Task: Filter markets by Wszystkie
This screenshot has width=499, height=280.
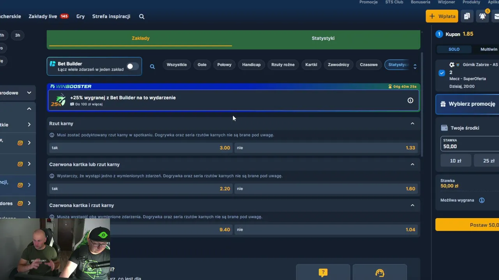Action: point(177,65)
